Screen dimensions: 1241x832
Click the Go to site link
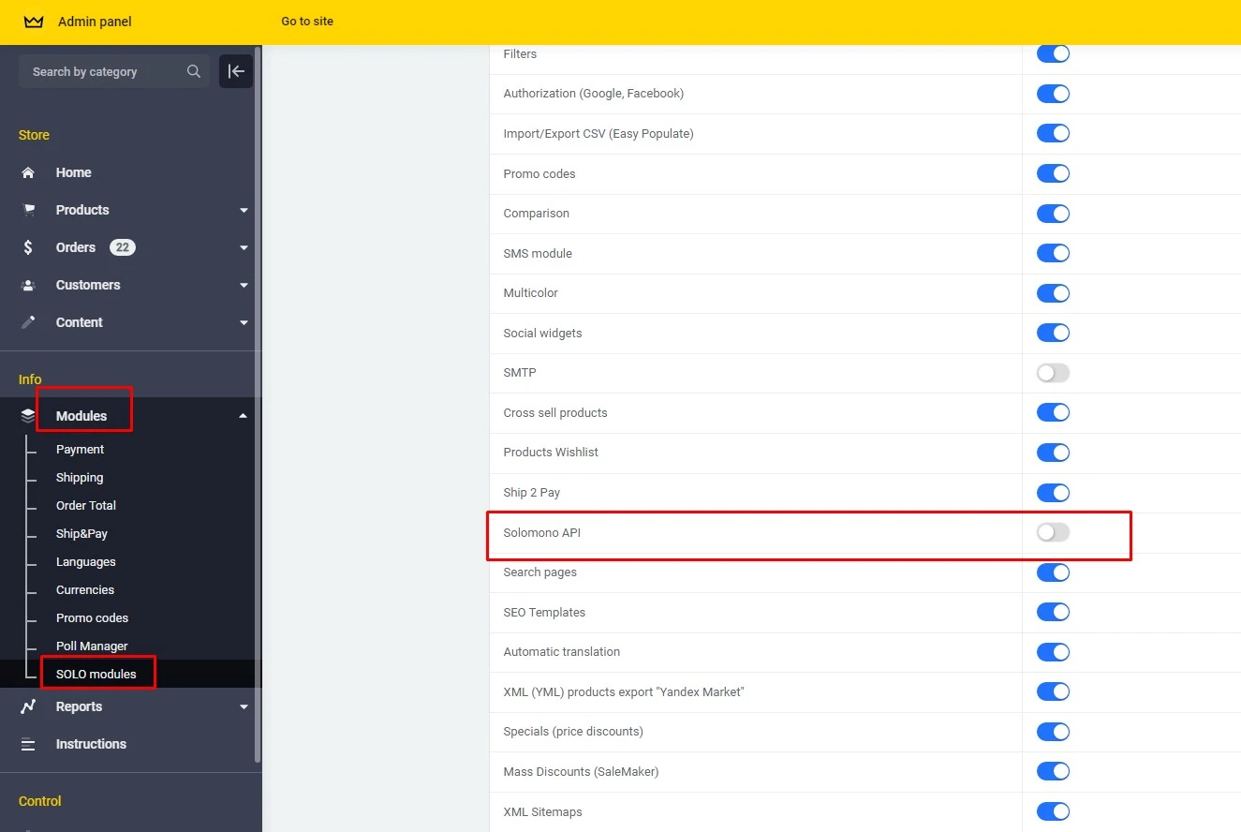click(306, 21)
